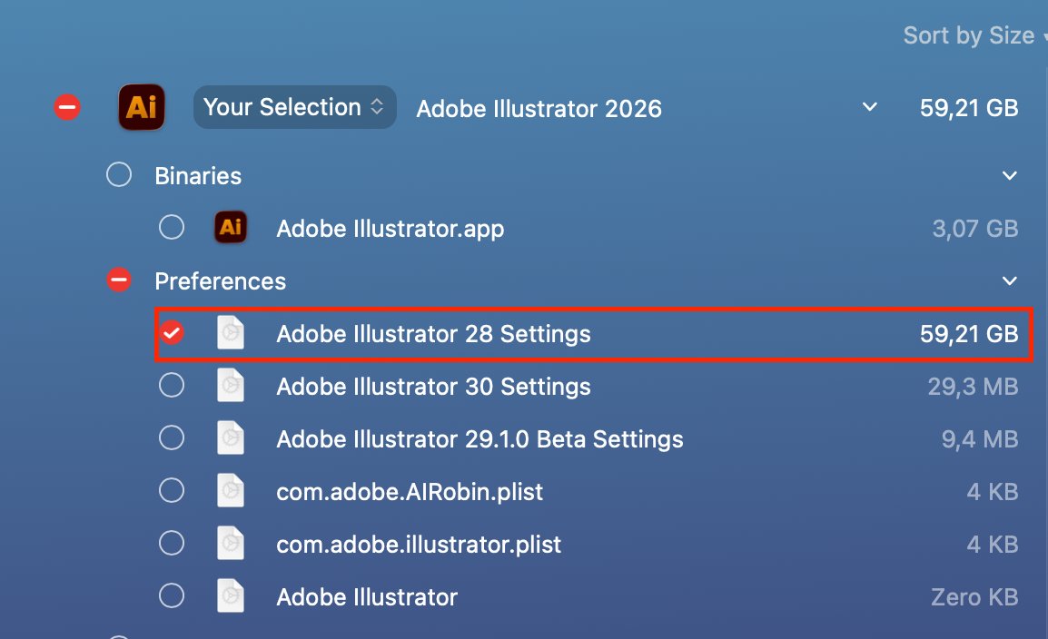Click the Adobe Illustrator 2026 app icon
1048x639 pixels.
pos(142,107)
